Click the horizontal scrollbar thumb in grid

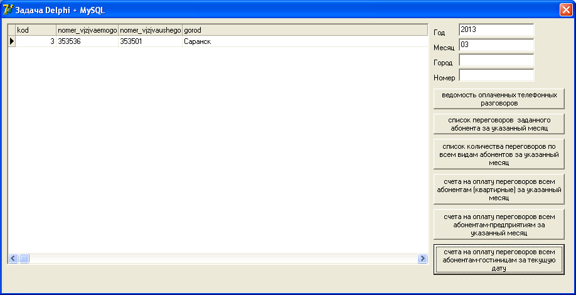24,258
